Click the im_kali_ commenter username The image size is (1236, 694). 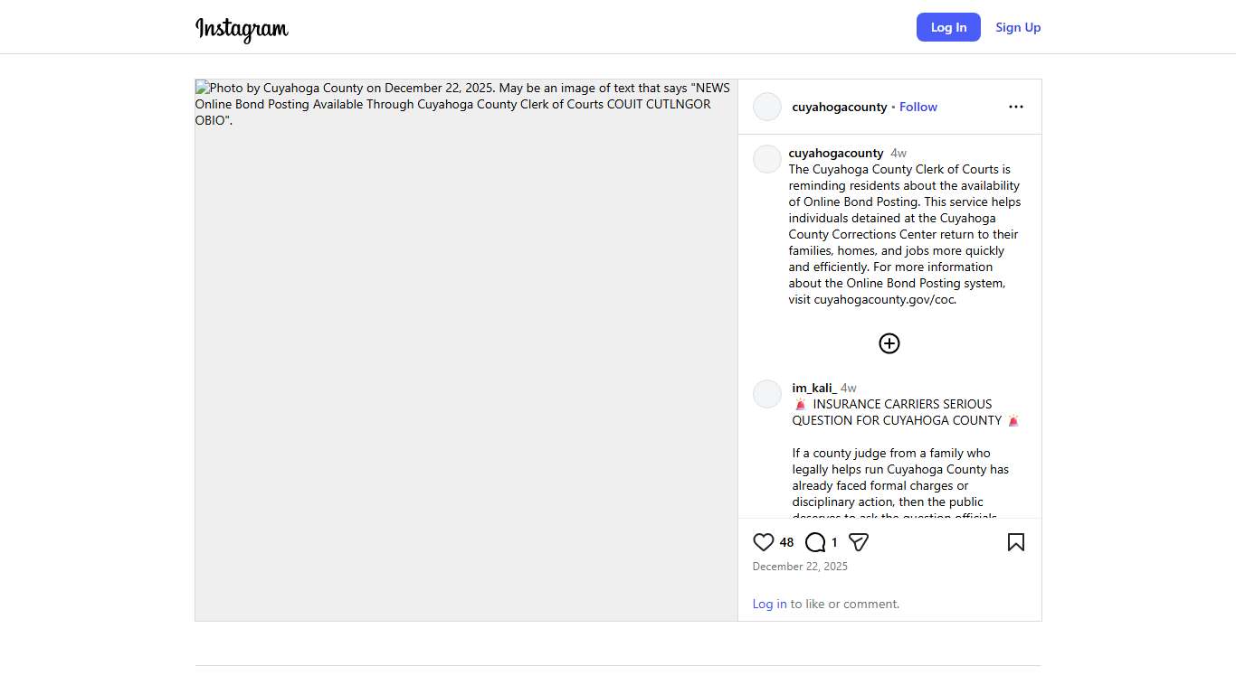pos(814,388)
